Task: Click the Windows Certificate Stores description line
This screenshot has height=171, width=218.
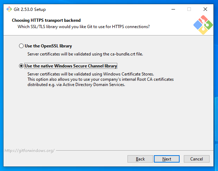Action: [x=91, y=74]
